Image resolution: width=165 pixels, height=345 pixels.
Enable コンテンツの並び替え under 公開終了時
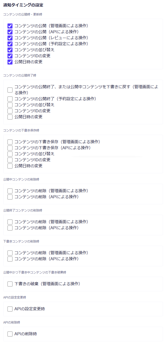point(10,105)
